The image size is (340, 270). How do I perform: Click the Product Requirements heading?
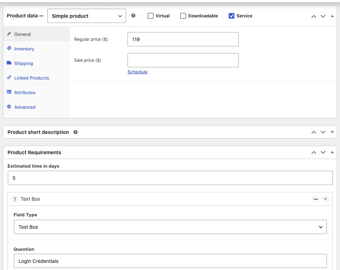[34, 152]
